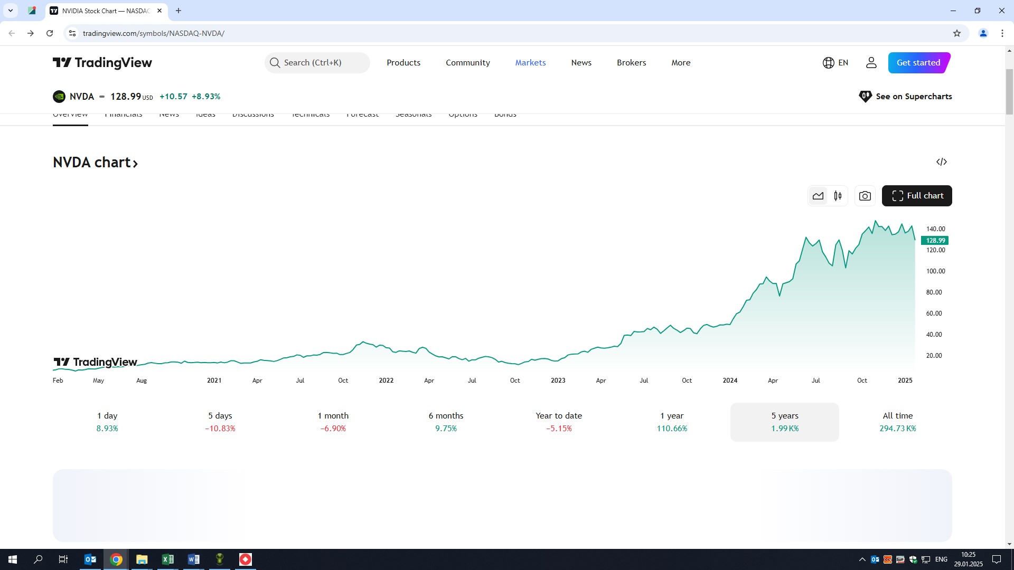Click the TradingView logo
Viewport: 1014px width, 570px height.
pos(102,63)
